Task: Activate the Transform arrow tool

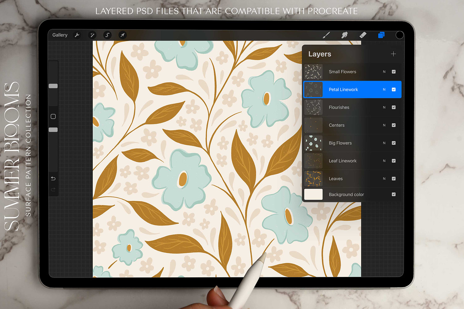Action: [x=122, y=35]
